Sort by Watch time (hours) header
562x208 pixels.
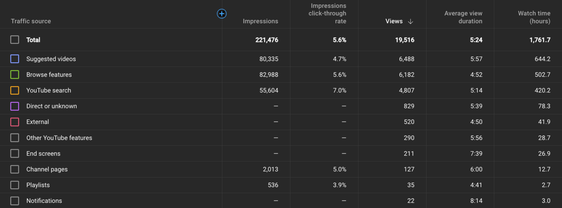[x=534, y=17]
